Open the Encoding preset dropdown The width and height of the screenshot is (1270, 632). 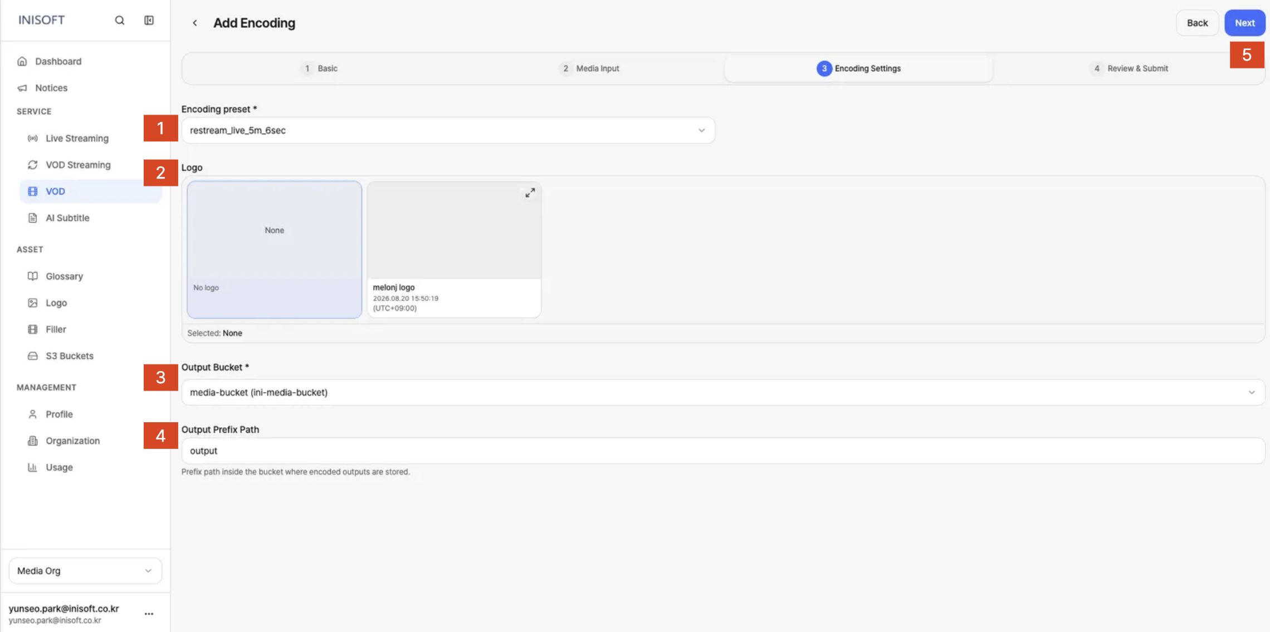point(448,130)
